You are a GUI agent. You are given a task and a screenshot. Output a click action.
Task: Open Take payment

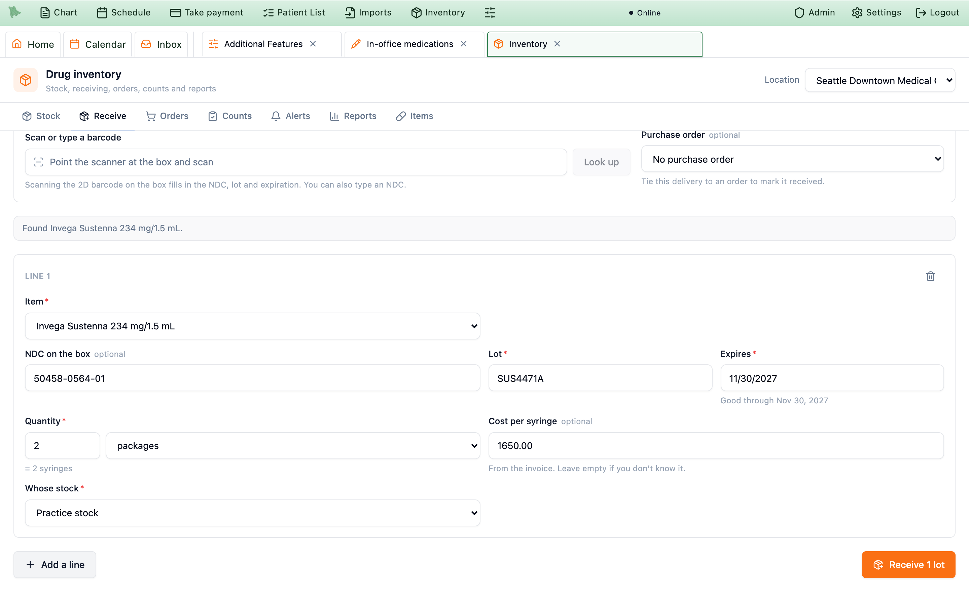point(207,12)
